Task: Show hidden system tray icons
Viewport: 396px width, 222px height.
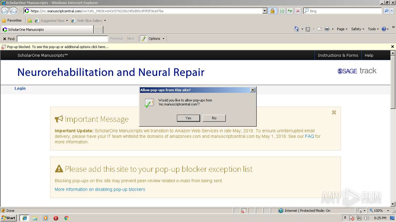Action: (x=345, y=218)
